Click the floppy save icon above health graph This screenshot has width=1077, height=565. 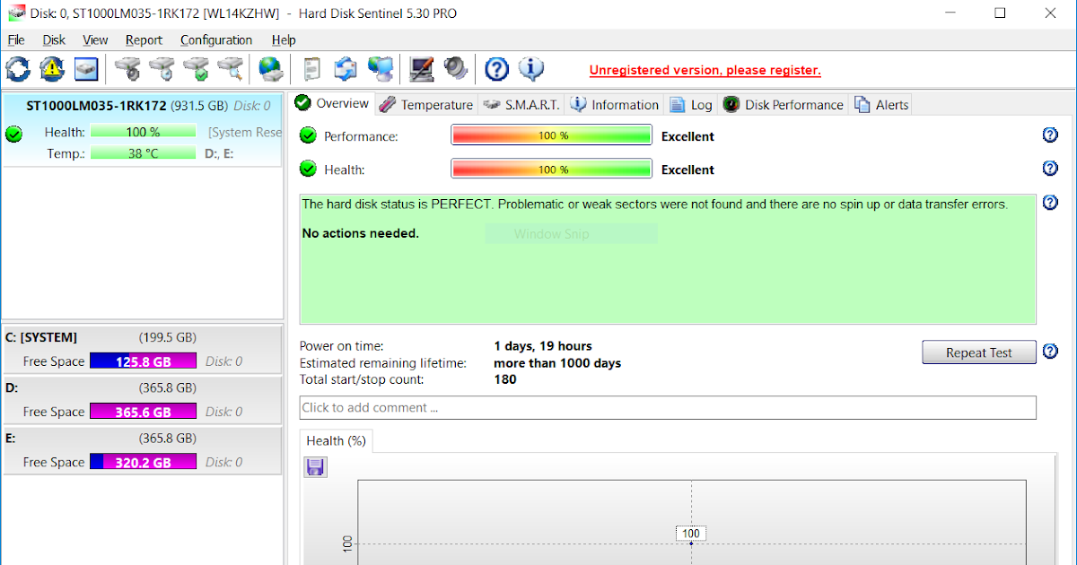tap(316, 467)
